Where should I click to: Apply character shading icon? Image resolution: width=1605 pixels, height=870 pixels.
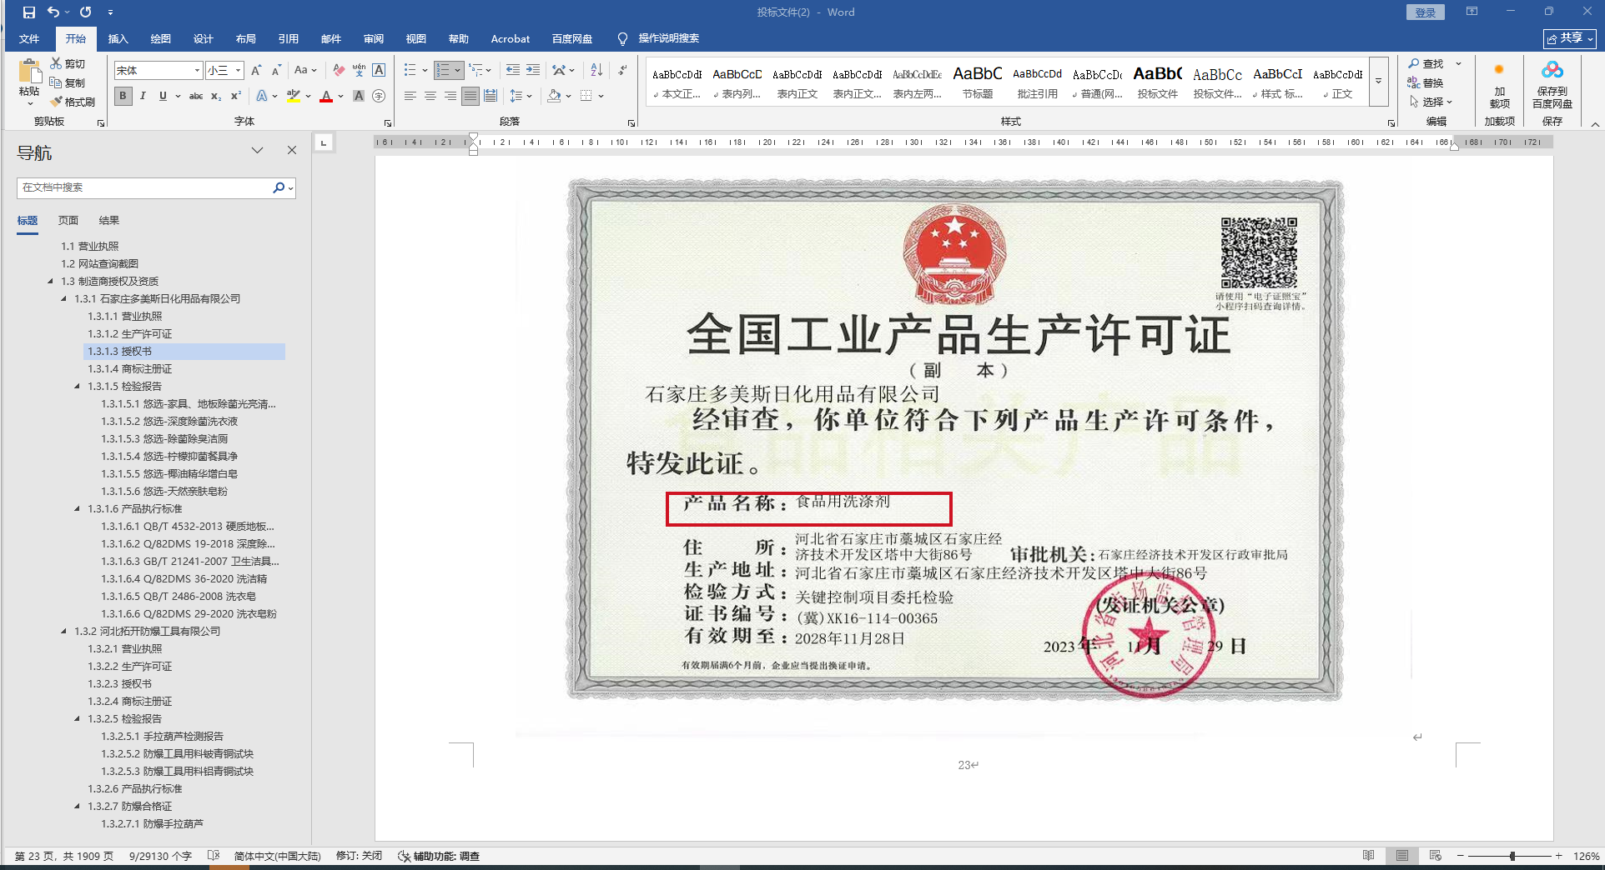click(x=359, y=96)
